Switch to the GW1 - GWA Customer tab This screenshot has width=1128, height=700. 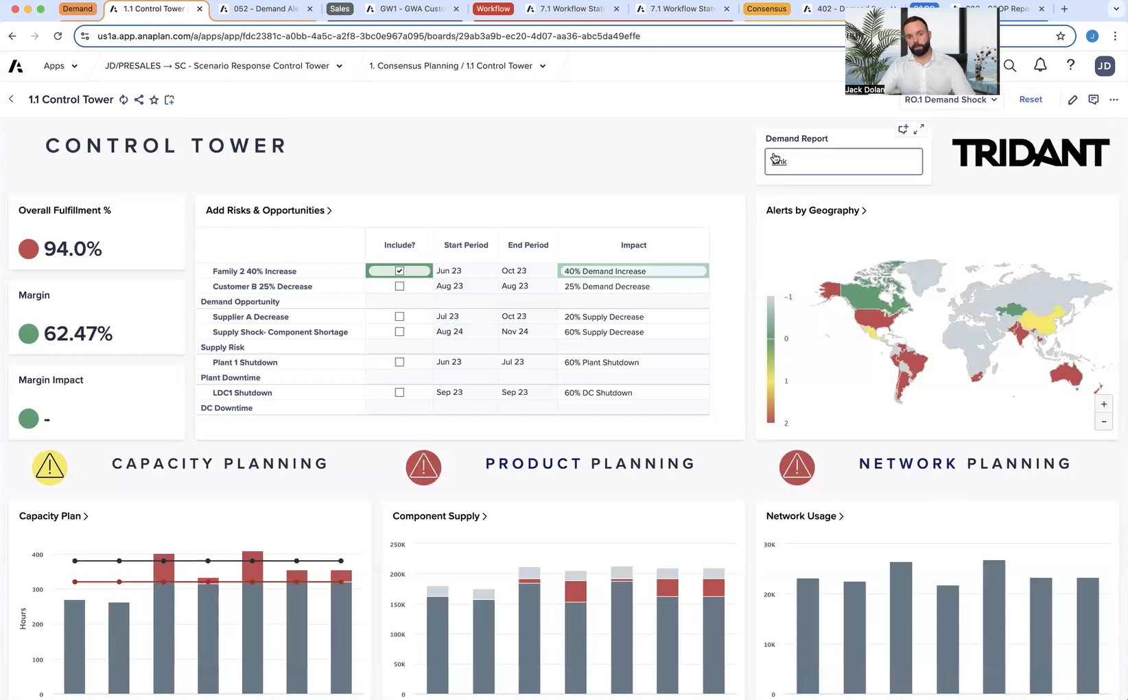pos(412,9)
